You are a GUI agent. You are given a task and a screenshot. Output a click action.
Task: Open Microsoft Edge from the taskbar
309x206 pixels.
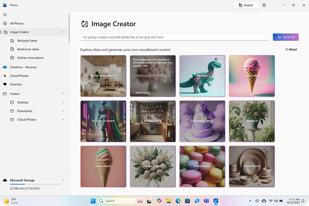click(178, 201)
